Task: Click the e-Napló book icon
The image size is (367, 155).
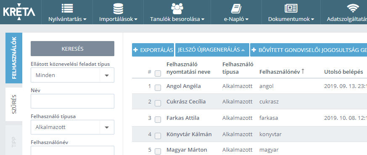Action: 236,9
